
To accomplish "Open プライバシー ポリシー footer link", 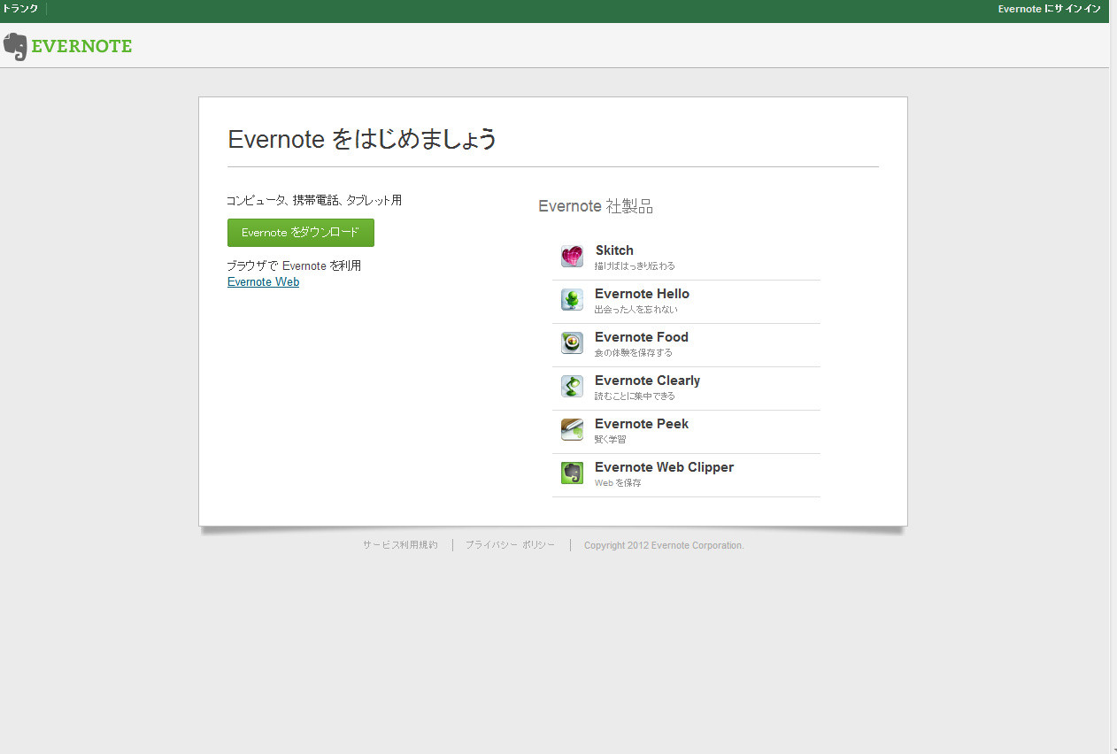I will pos(511,545).
